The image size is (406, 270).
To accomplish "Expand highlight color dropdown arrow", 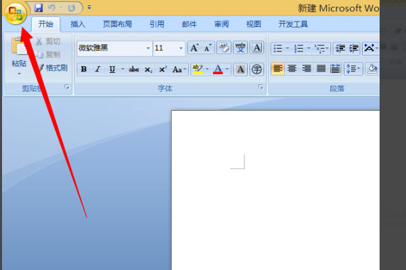I will click(x=207, y=70).
